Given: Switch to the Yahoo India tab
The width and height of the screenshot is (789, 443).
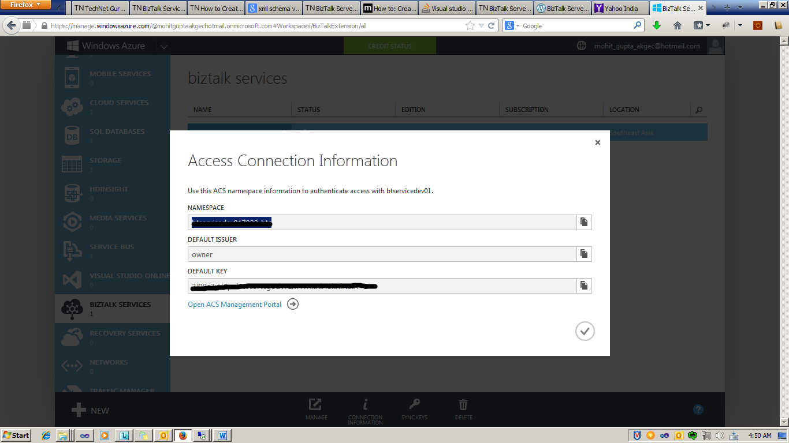Looking at the screenshot, I should 620,9.
